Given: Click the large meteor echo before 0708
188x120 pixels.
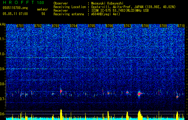Looking at the screenshot, I should coord(140,94).
